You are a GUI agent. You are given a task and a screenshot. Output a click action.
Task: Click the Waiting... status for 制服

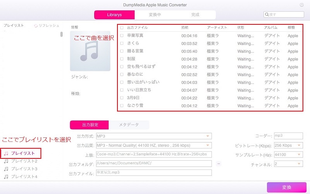tap(246, 59)
